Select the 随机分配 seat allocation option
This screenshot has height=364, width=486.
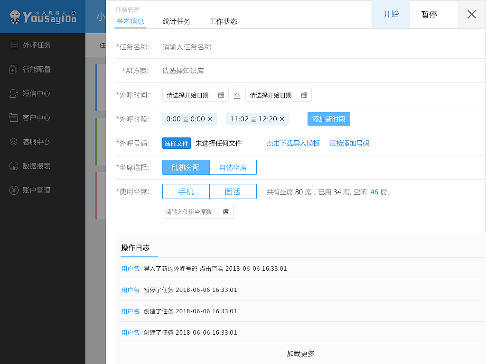pos(186,167)
